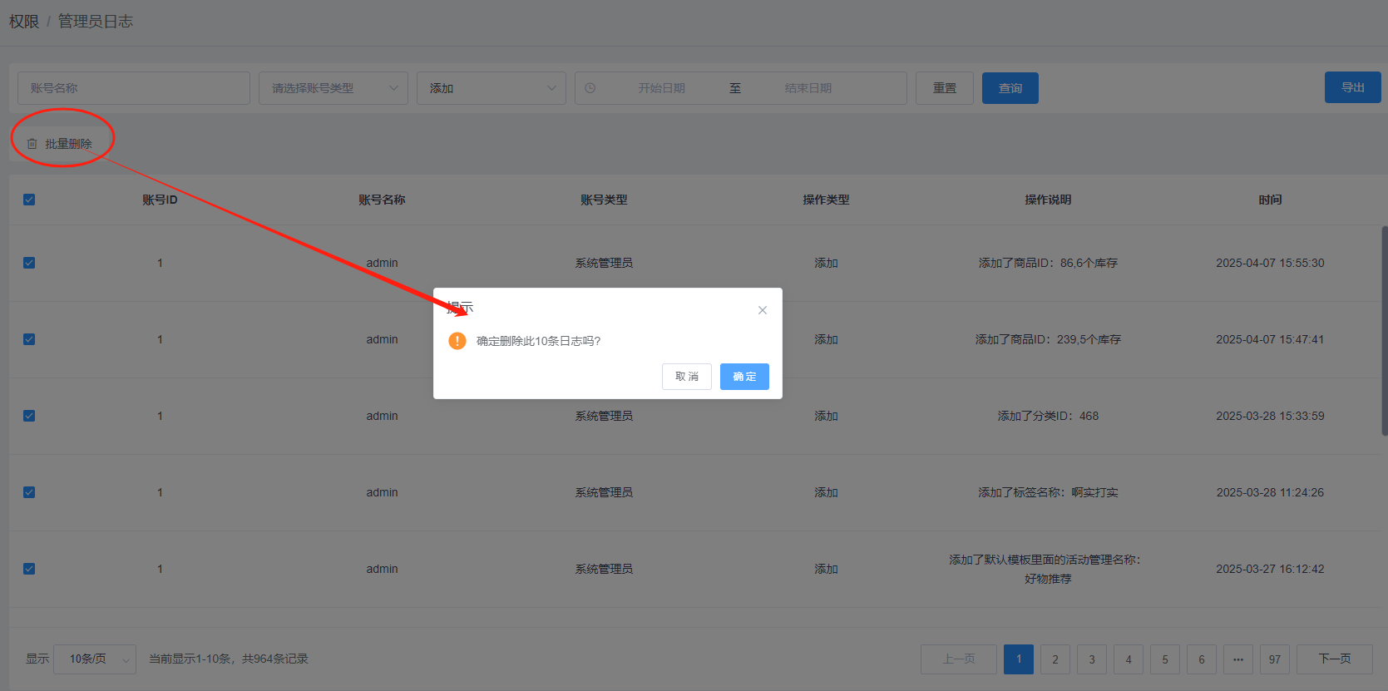
Task: Click the 查询 search button
Action: pos(1010,88)
